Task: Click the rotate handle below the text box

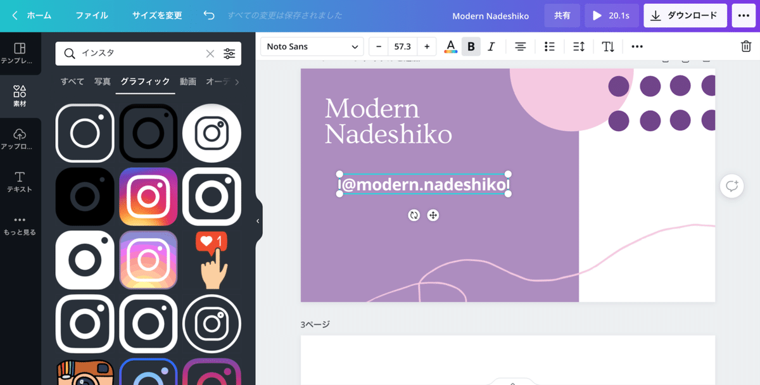Action: pyautogui.click(x=414, y=215)
